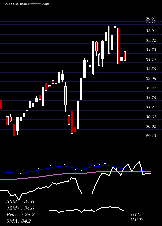
Task: Select the 30.61 price axis label
Action: pyautogui.click(x=151, y=117)
